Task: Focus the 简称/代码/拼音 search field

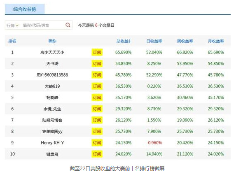Action: (42, 25)
